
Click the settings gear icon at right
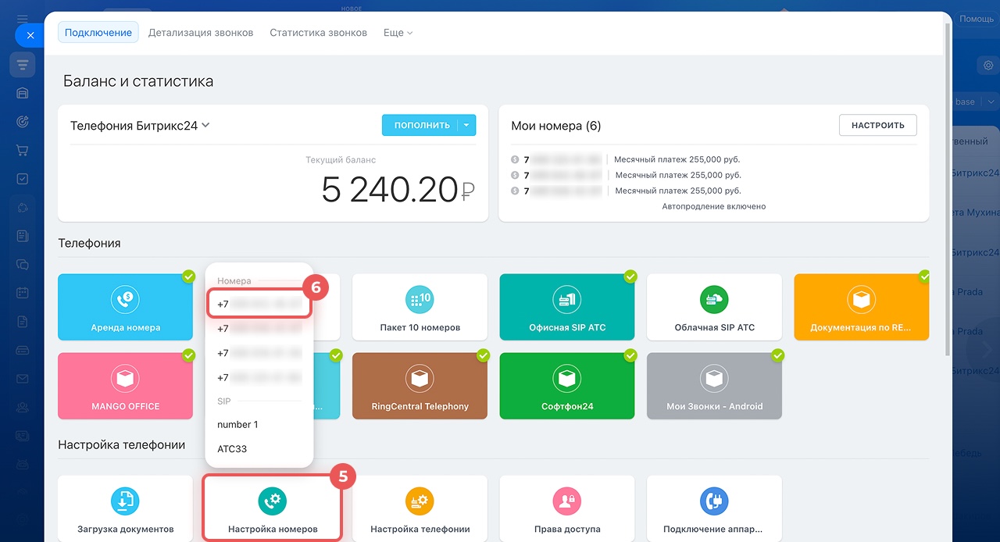click(988, 66)
